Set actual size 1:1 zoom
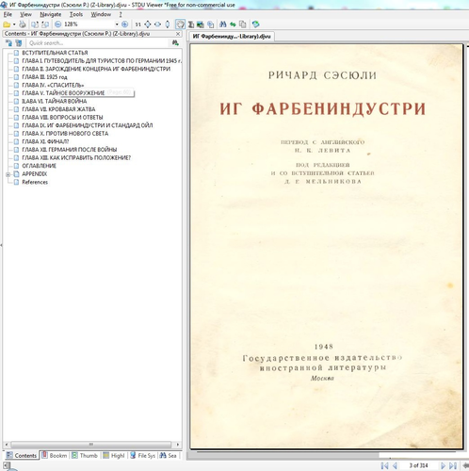The image size is (469, 471). coord(138,24)
